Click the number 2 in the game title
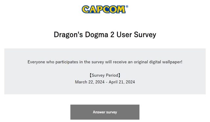The image size is (210, 122). point(112,35)
